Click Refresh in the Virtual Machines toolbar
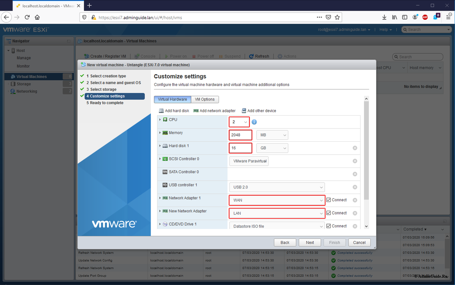 (x=259, y=56)
